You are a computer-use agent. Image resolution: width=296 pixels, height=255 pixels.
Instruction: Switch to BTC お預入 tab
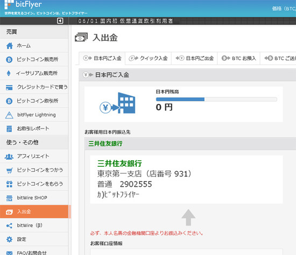tap(239, 58)
